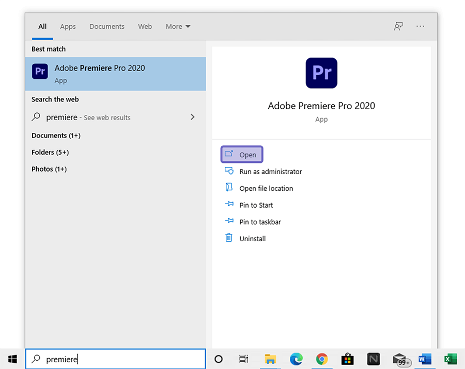Switch to the Web search tab
The width and height of the screenshot is (465, 369).
(145, 26)
